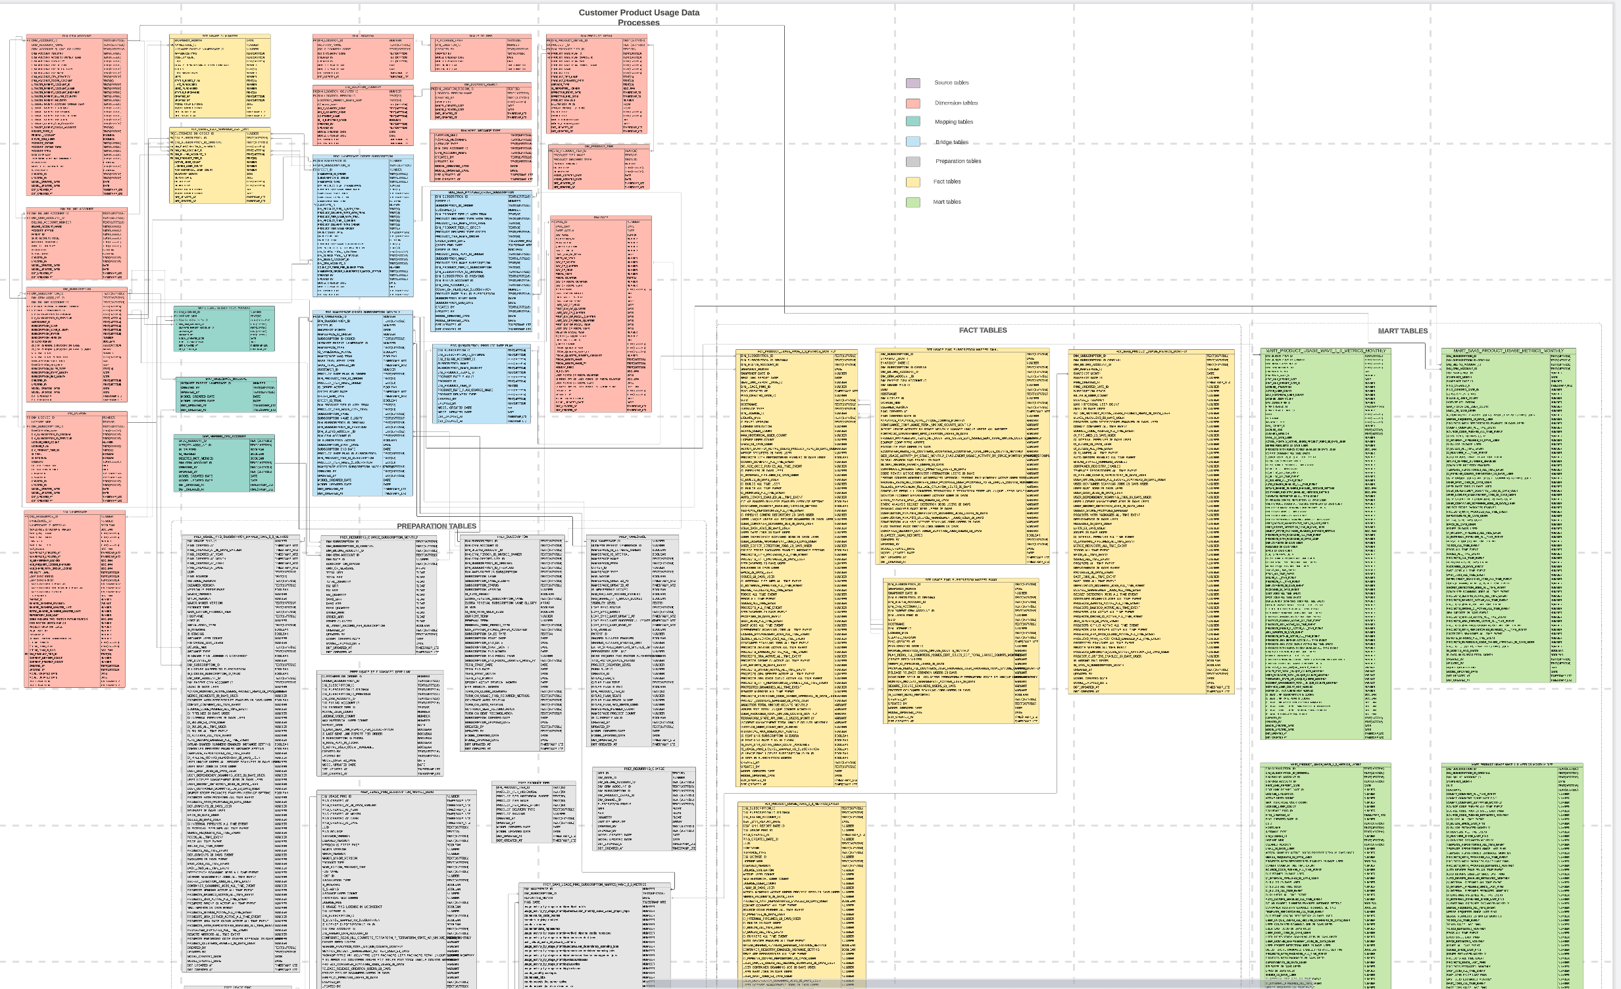Click the Source tables purple legend swatch
This screenshot has height=989, width=1621.
[x=912, y=83]
